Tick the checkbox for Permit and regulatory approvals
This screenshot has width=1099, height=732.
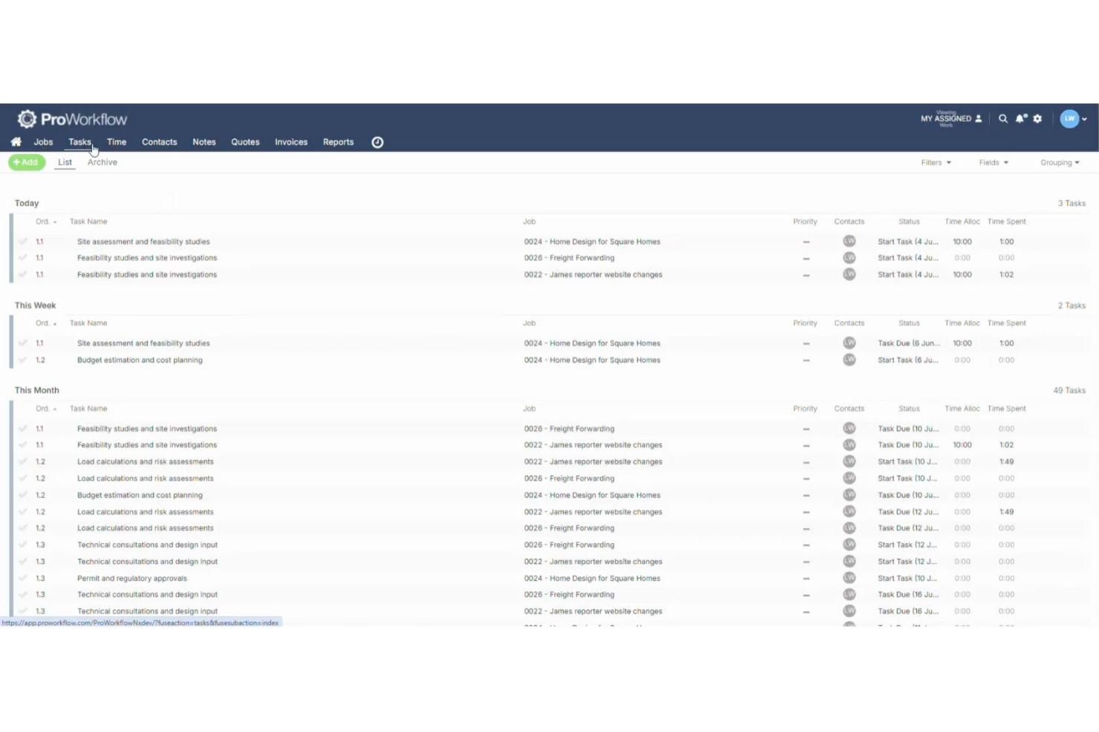click(x=23, y=578)
